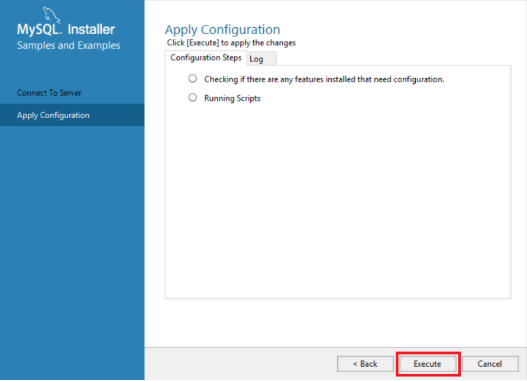The width and height of the screenshot is (527, 381).
Task: Click the Execute button
Action: coord(428,364)
